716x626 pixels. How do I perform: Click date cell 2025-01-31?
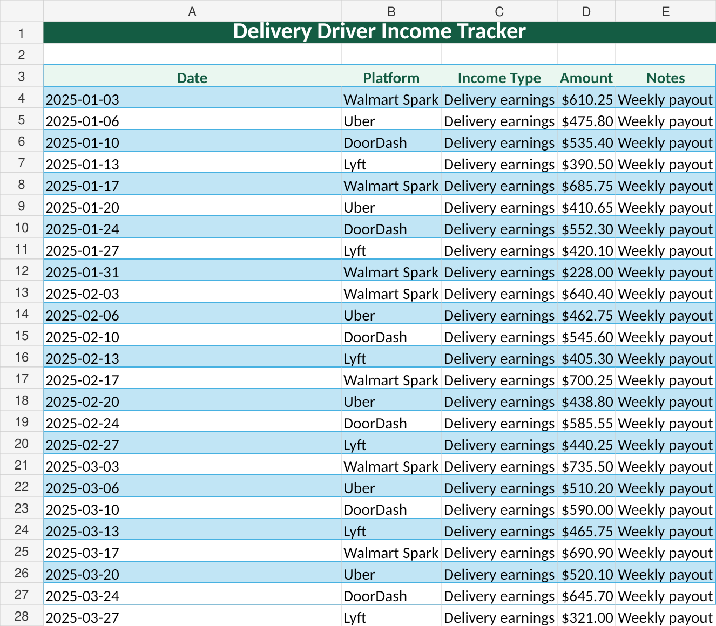192,270
